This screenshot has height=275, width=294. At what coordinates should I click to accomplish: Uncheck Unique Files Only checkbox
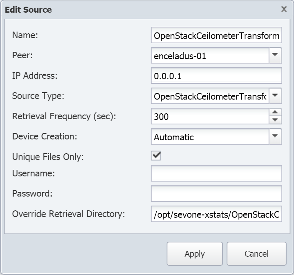point(156,156)
